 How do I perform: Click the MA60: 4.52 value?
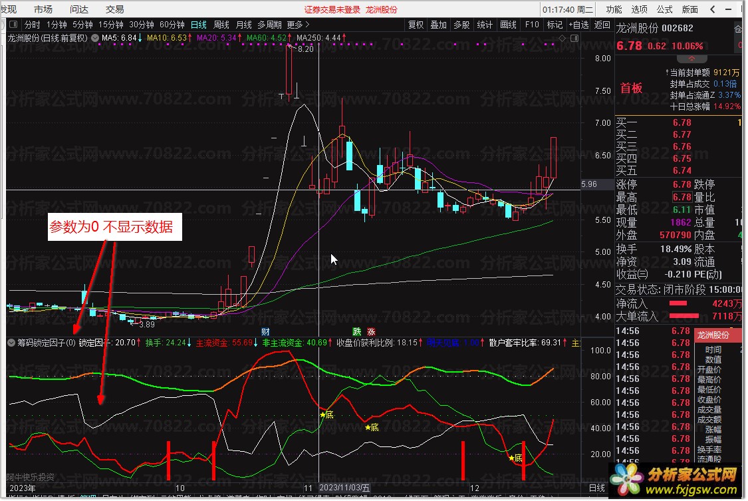[269, 38]
